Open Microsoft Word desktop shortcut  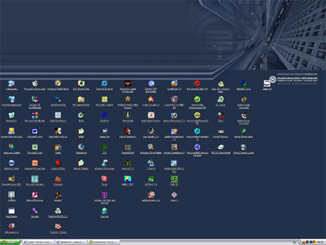click(x=35, y=131)
